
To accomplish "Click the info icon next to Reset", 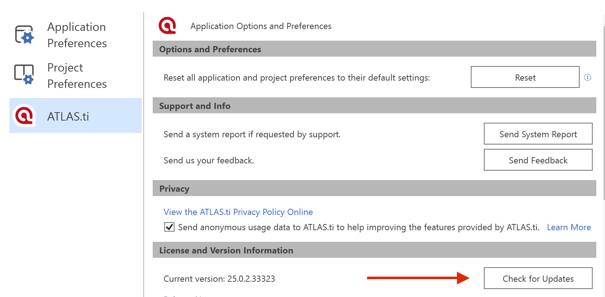I will [588, 77].
